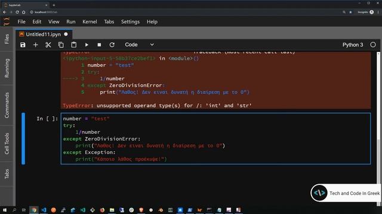Open the Edit menu
This screenshot has height=214, width=382.
pos(37,22)
